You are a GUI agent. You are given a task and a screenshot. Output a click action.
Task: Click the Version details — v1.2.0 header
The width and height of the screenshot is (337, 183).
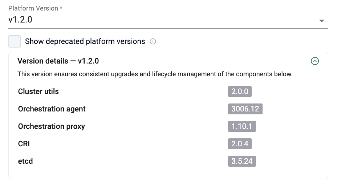coord(58,61)
